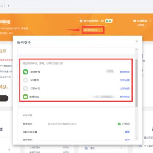Click the 当前在线设备 row label
This screenshot has width=153, height=153.
30,132
